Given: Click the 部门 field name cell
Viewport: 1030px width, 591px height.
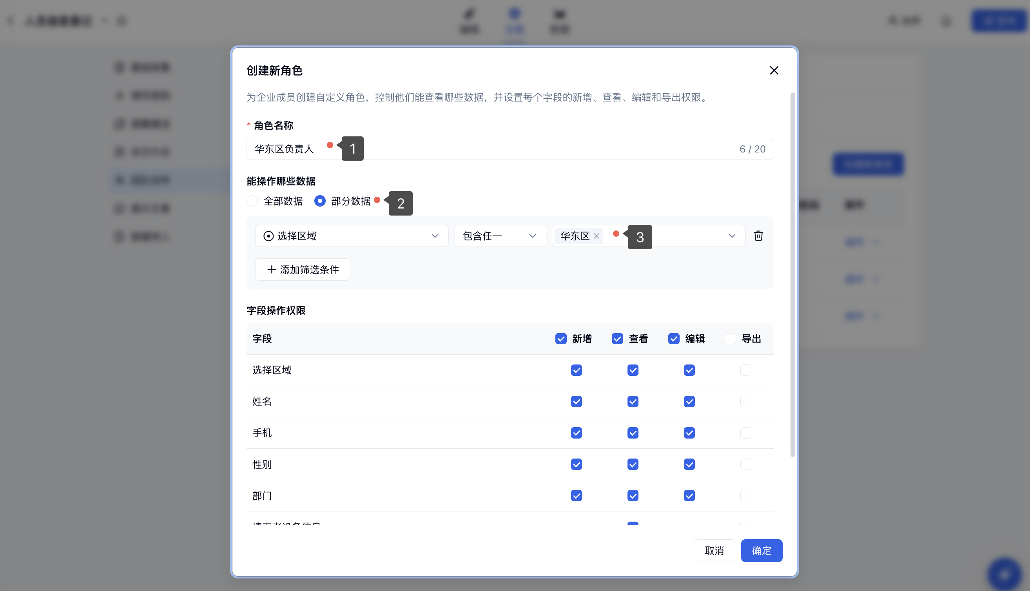Looking at the screenshot, I should coord(262,496).
